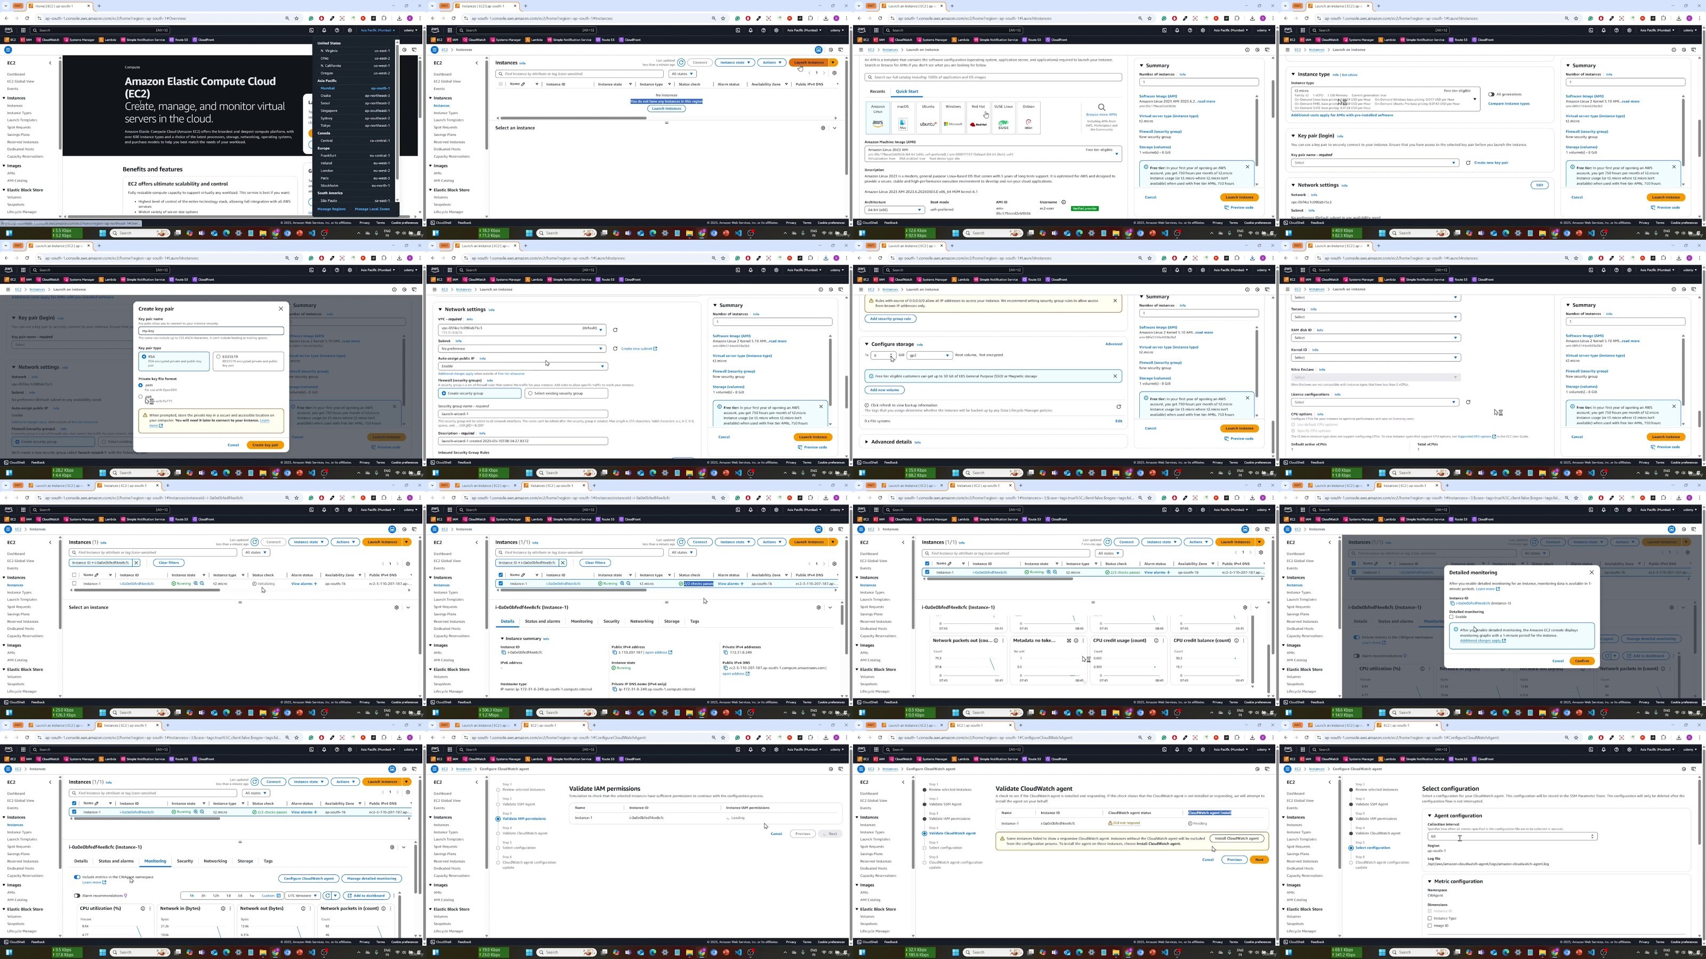This screenshot has height=959, width=1706.
Task: Dismiss the 30 GiB free tier storage notice
Action: click(x=1115, y=376)
